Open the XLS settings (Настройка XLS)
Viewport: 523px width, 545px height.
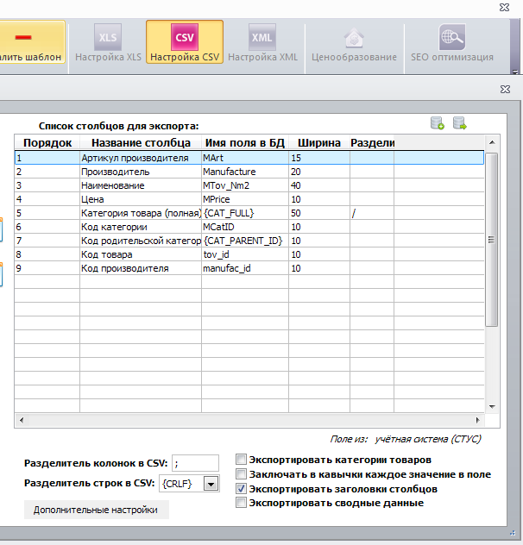pos(108,43)
